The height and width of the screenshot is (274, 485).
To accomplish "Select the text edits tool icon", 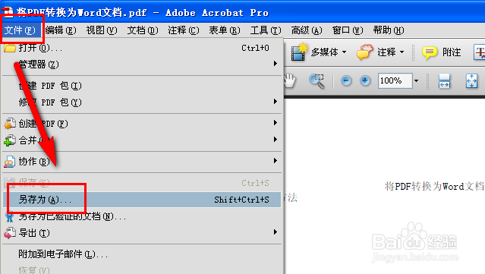I will [479, 52].
